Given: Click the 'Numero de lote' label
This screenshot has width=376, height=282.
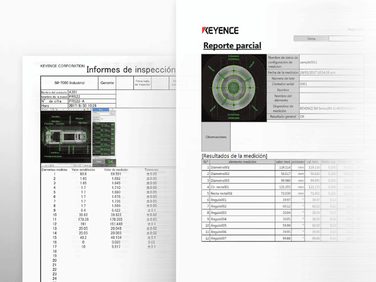Looking at the screenshot, I should click(283, 78).
